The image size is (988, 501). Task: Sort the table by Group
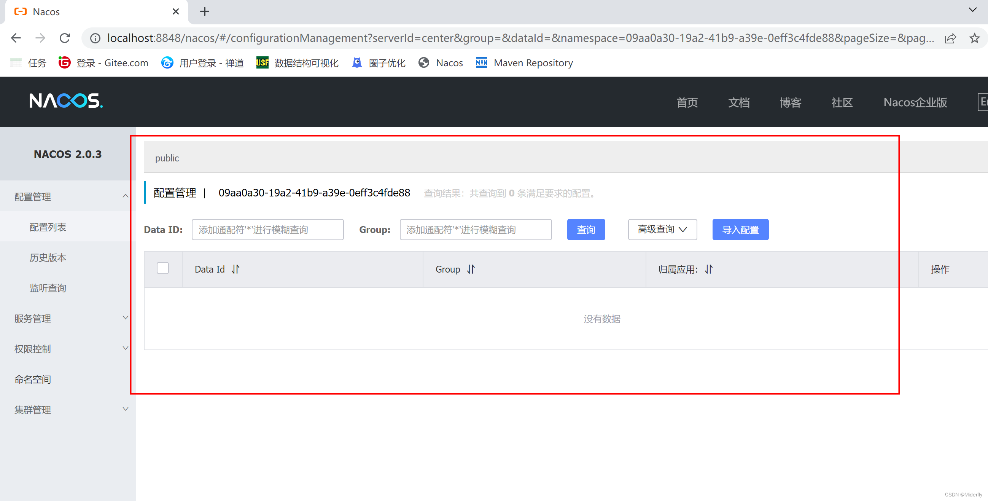click(471, 269)
